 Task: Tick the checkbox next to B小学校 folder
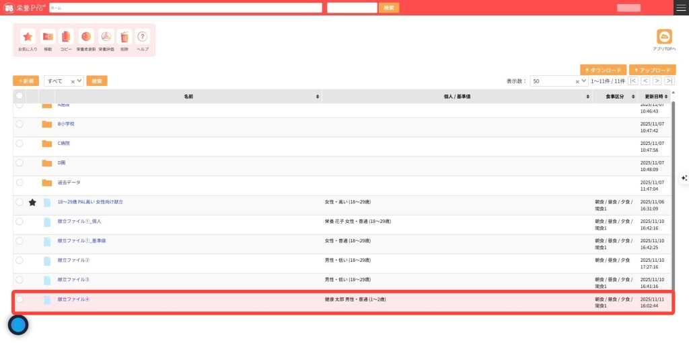20,124
